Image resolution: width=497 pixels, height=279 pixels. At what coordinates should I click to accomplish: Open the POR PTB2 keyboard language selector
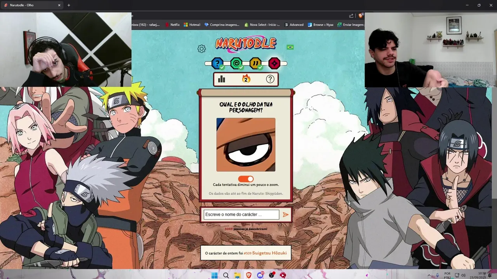tap(447, 276)
